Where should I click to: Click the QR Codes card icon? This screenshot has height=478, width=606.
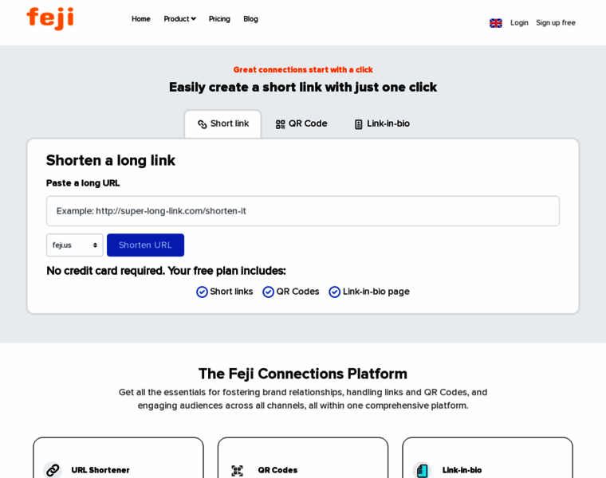[x=238, y=470]
